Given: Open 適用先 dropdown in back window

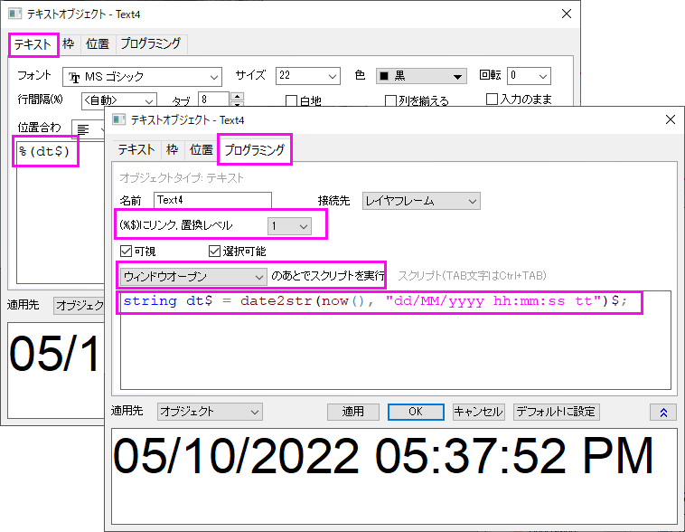Looking at the screenshot, I should 79,306.
